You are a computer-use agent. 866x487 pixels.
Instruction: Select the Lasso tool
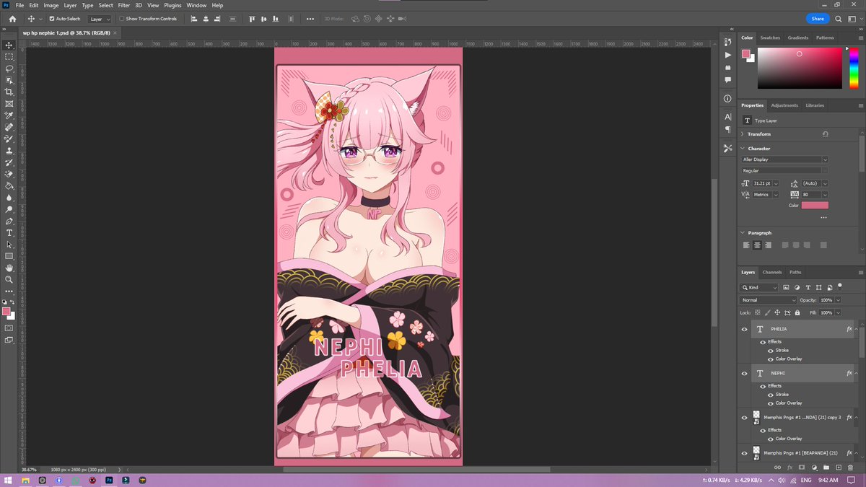pyautogui.click(x=9, y=69)
